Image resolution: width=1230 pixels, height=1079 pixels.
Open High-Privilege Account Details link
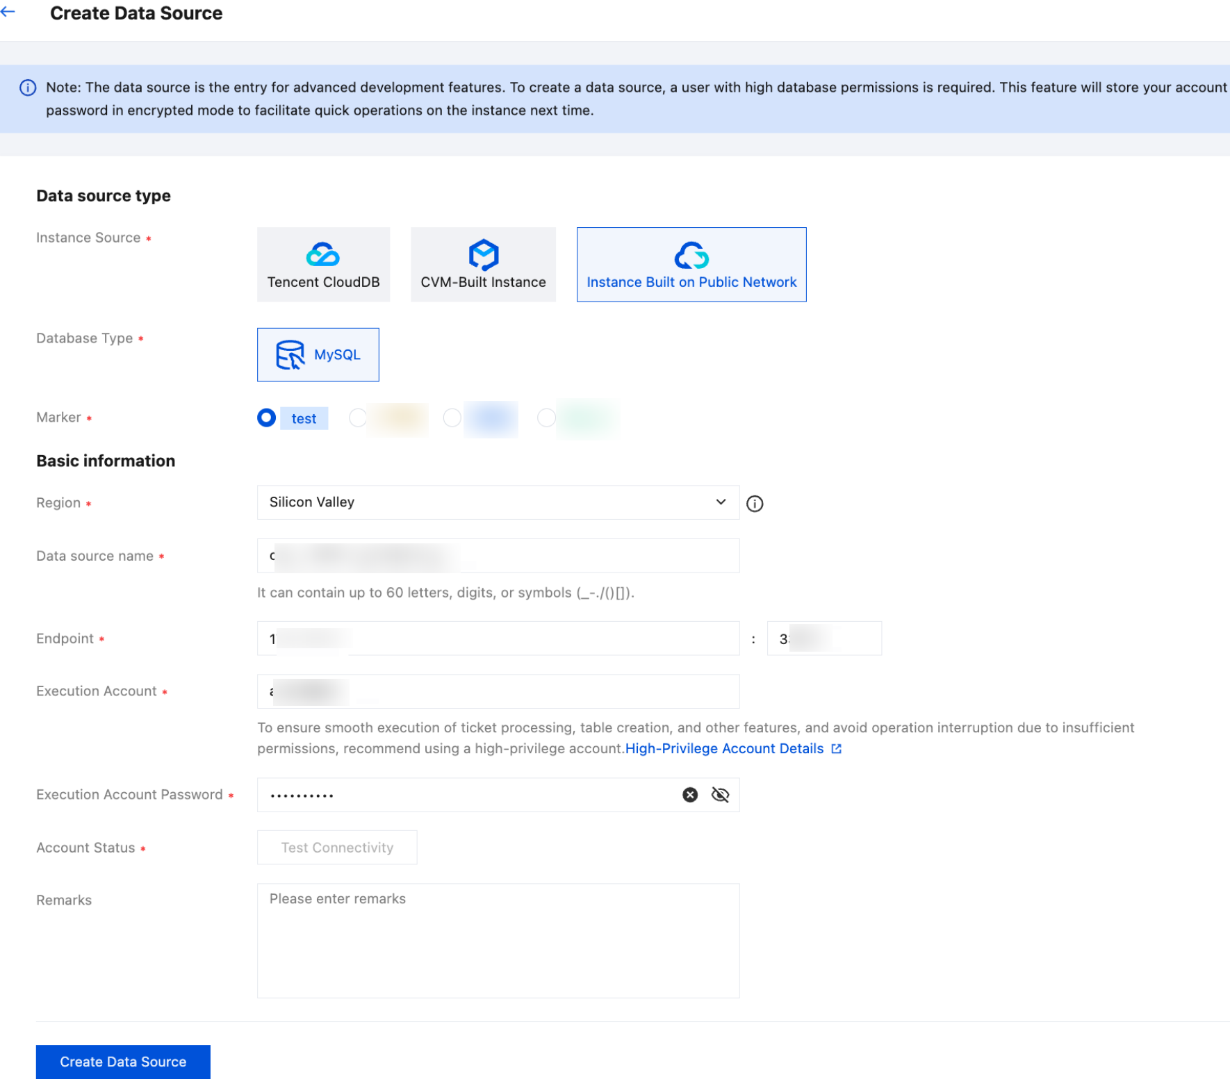[733, 748]
